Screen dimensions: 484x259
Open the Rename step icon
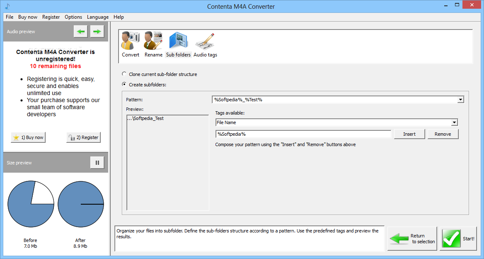point(153,44)
